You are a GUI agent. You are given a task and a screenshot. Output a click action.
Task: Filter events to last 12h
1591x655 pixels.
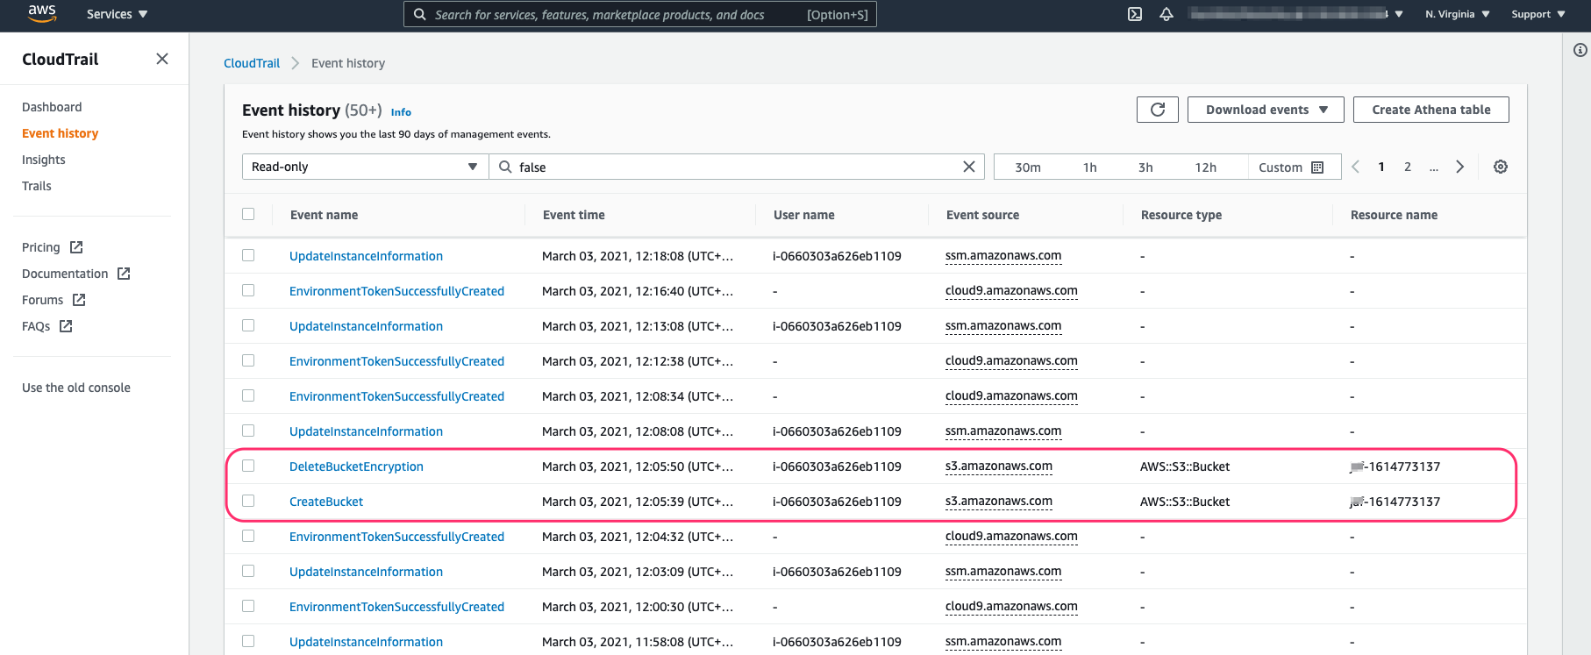point(1206,167)
